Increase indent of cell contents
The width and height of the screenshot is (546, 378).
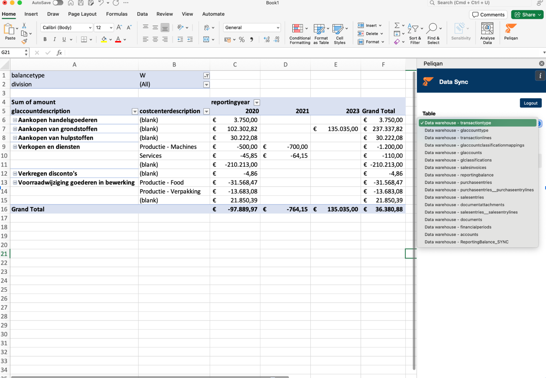coord(190,39)
